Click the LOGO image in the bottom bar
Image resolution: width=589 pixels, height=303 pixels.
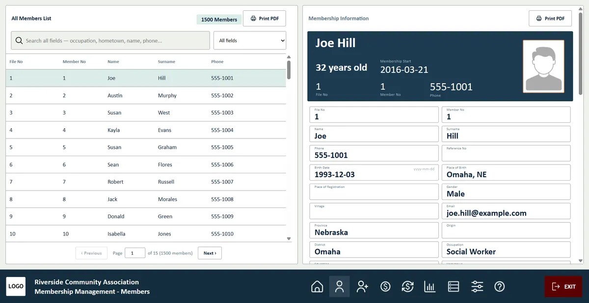[16, 286]
